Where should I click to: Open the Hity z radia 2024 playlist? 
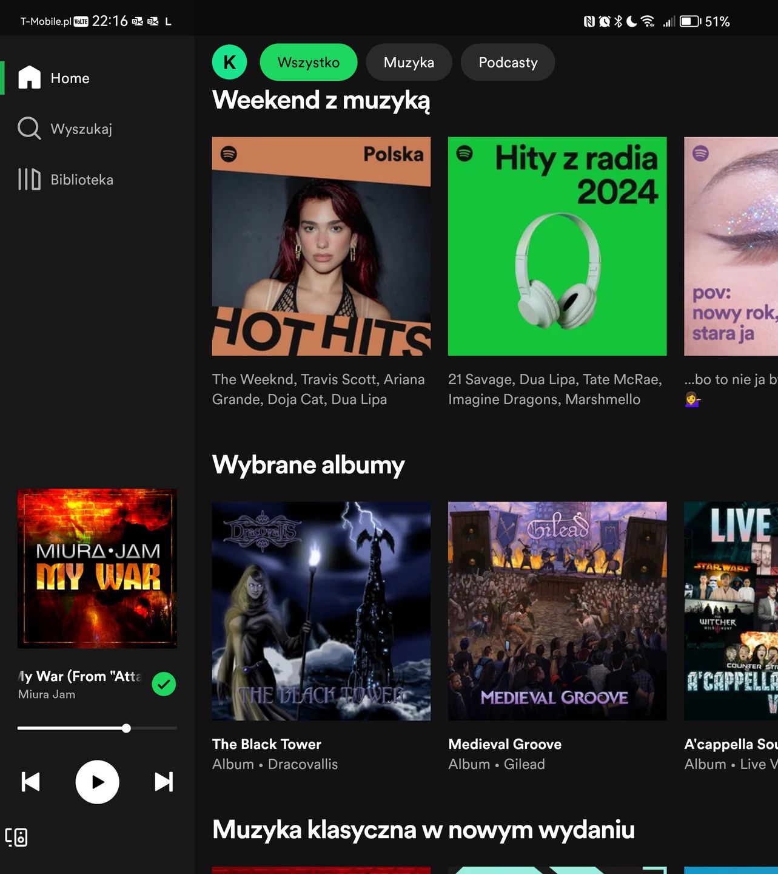[x=557, y=246]
